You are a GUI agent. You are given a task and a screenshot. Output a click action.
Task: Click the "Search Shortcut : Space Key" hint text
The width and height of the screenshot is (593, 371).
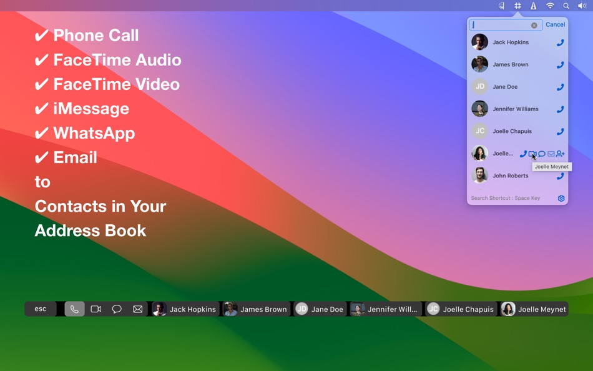pos(505,198)
